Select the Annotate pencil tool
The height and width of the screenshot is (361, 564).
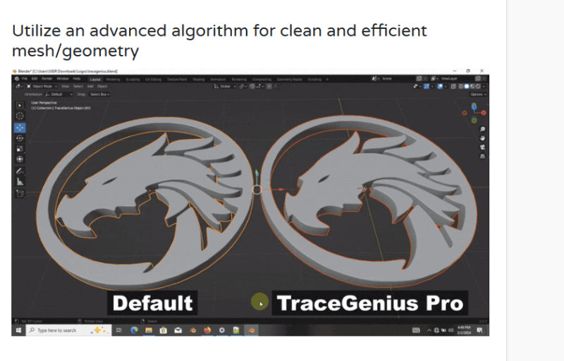tap(20, 171)
